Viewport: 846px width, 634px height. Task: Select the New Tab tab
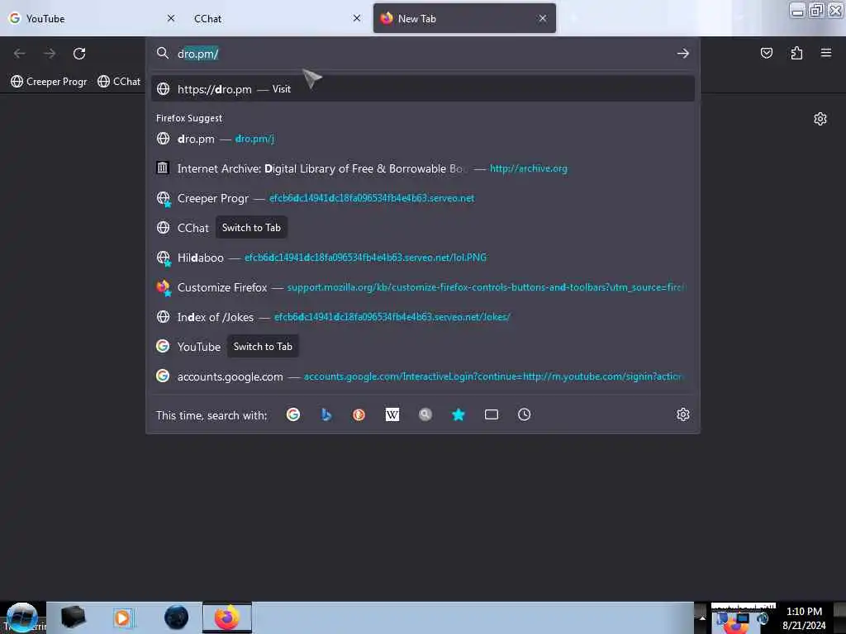[464, 18]
